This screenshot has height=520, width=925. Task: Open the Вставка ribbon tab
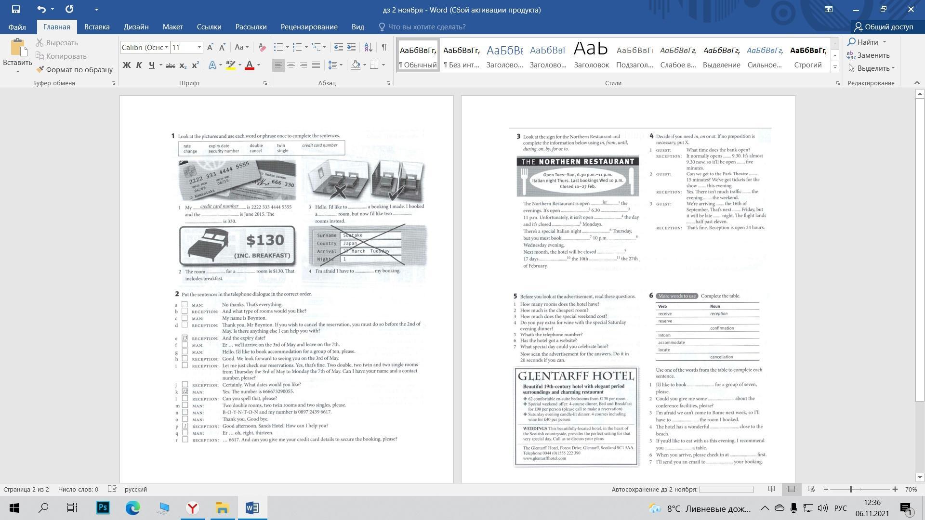97,27
